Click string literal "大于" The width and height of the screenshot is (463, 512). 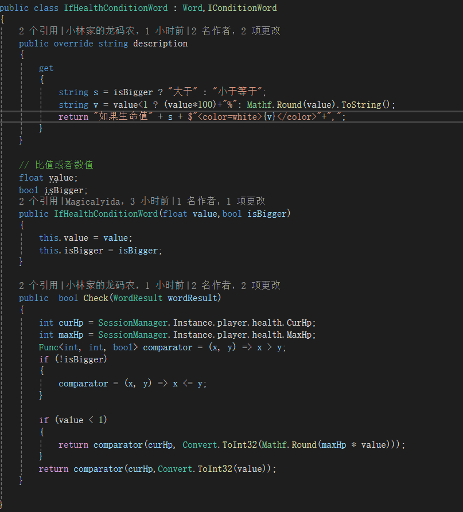pyautogui.click(x=182, y=92)
